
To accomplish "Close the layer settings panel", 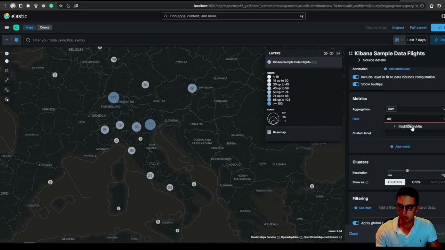I will pyautogui.click(x=353, y=233).
